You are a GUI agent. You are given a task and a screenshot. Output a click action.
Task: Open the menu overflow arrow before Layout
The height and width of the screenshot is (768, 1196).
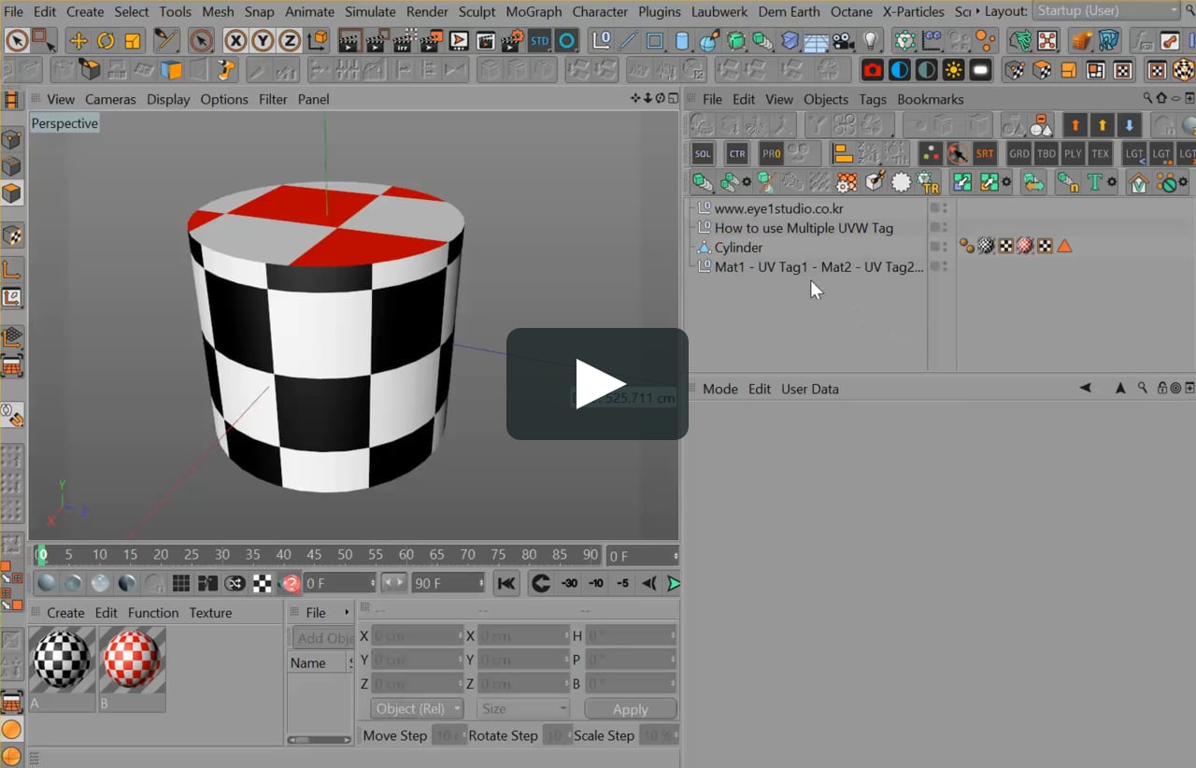[x=977, y=11]
